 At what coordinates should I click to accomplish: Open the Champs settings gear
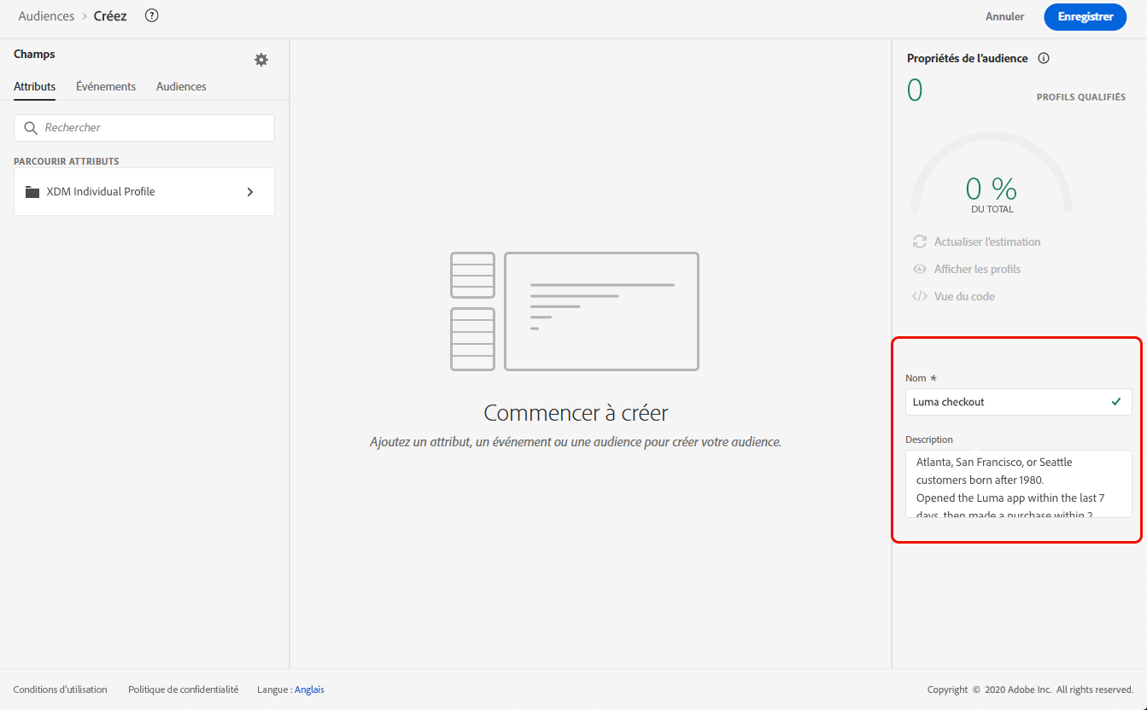261,60
